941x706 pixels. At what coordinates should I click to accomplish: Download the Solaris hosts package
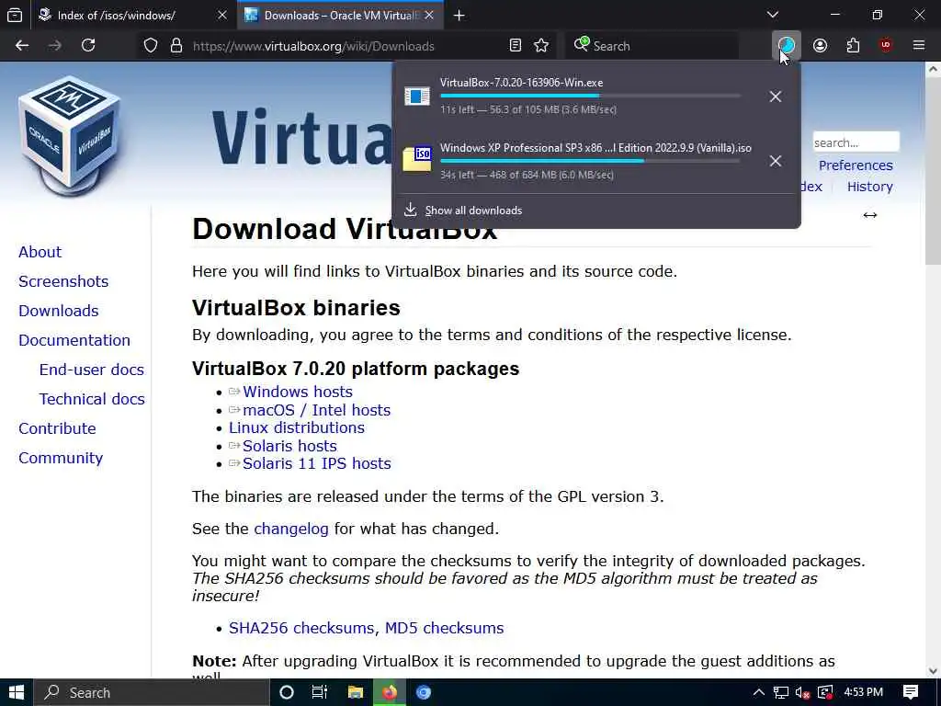[x=289, y=446]
